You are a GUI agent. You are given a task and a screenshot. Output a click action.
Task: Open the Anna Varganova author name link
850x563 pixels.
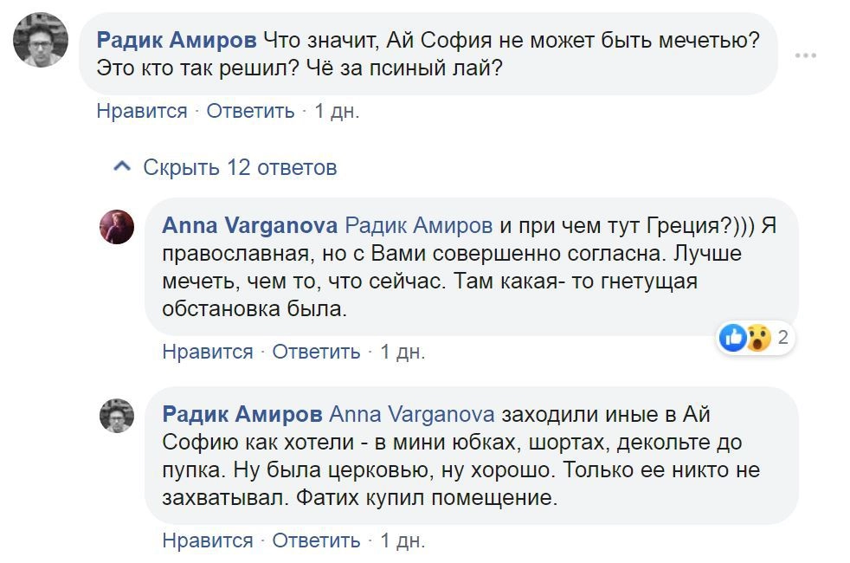pyautogui.click(x=249, y=226)
